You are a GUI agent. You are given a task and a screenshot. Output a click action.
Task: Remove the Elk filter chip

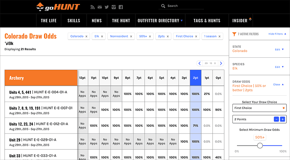pos(102,36)
